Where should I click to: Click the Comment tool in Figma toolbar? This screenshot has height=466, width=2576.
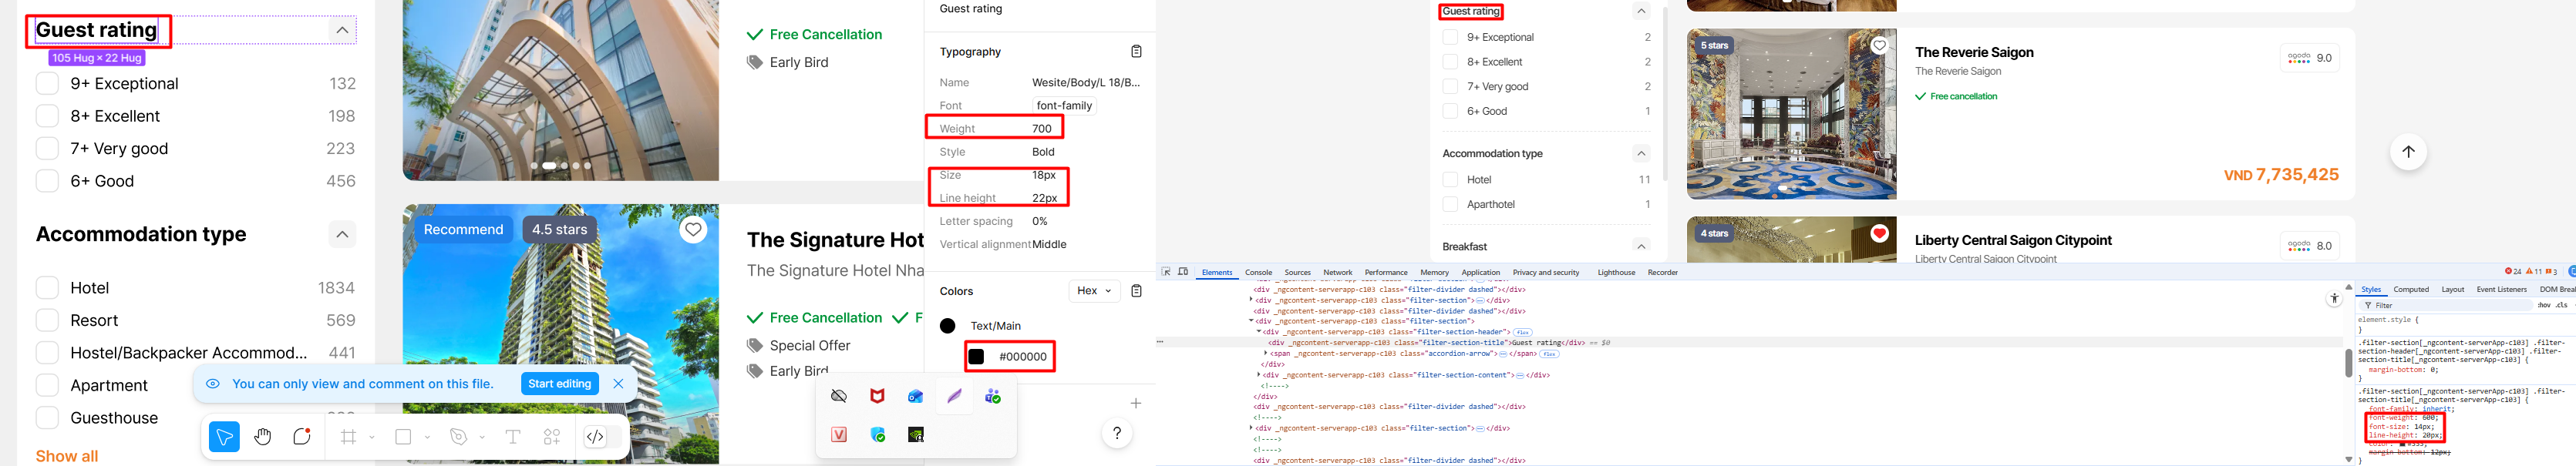[x=302, y=437]
